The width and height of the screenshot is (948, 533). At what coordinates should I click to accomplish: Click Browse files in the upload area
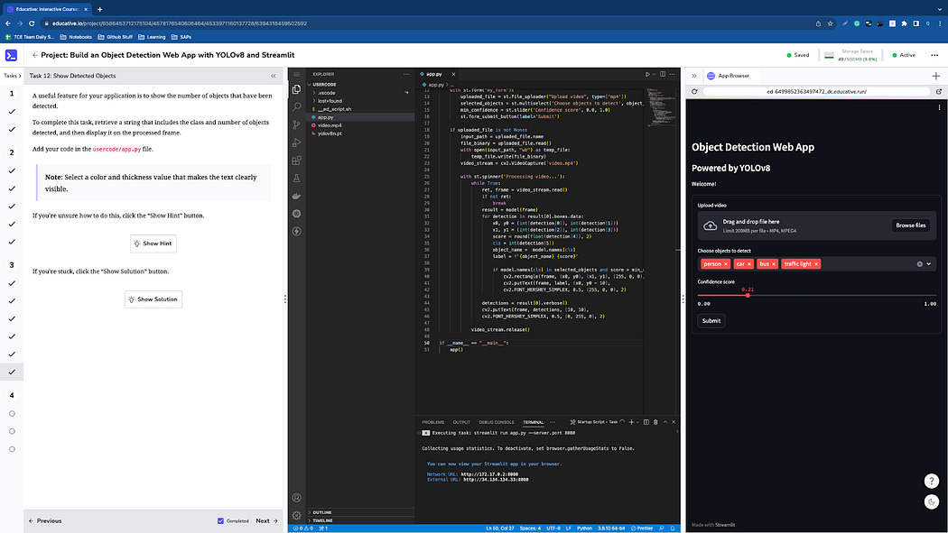(x=910, y=225)
